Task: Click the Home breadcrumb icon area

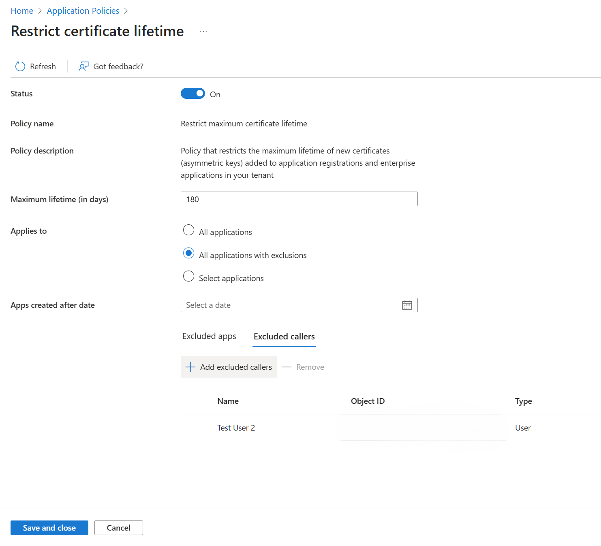Action: click(x=22, y=11)
